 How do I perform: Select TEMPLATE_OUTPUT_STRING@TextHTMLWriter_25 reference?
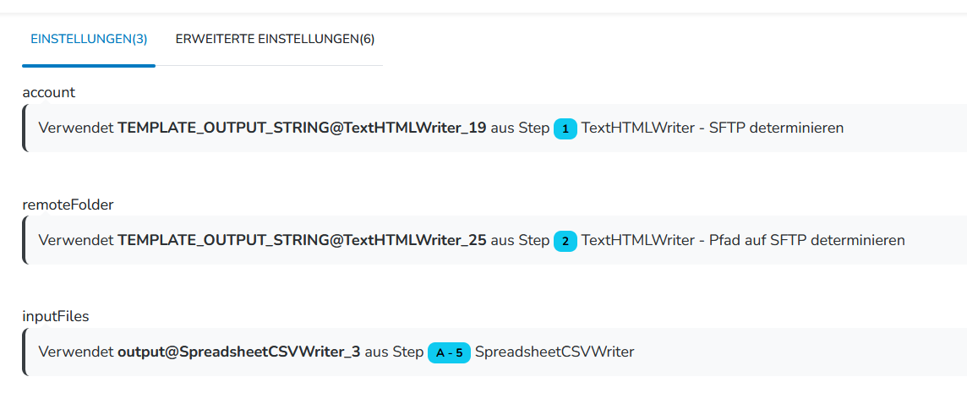(x=302, y=240)
